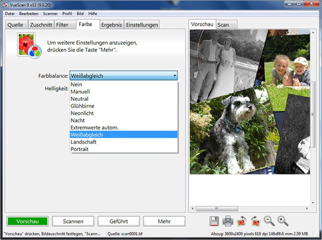Switch to the Quelle tab

pos(16,25)
